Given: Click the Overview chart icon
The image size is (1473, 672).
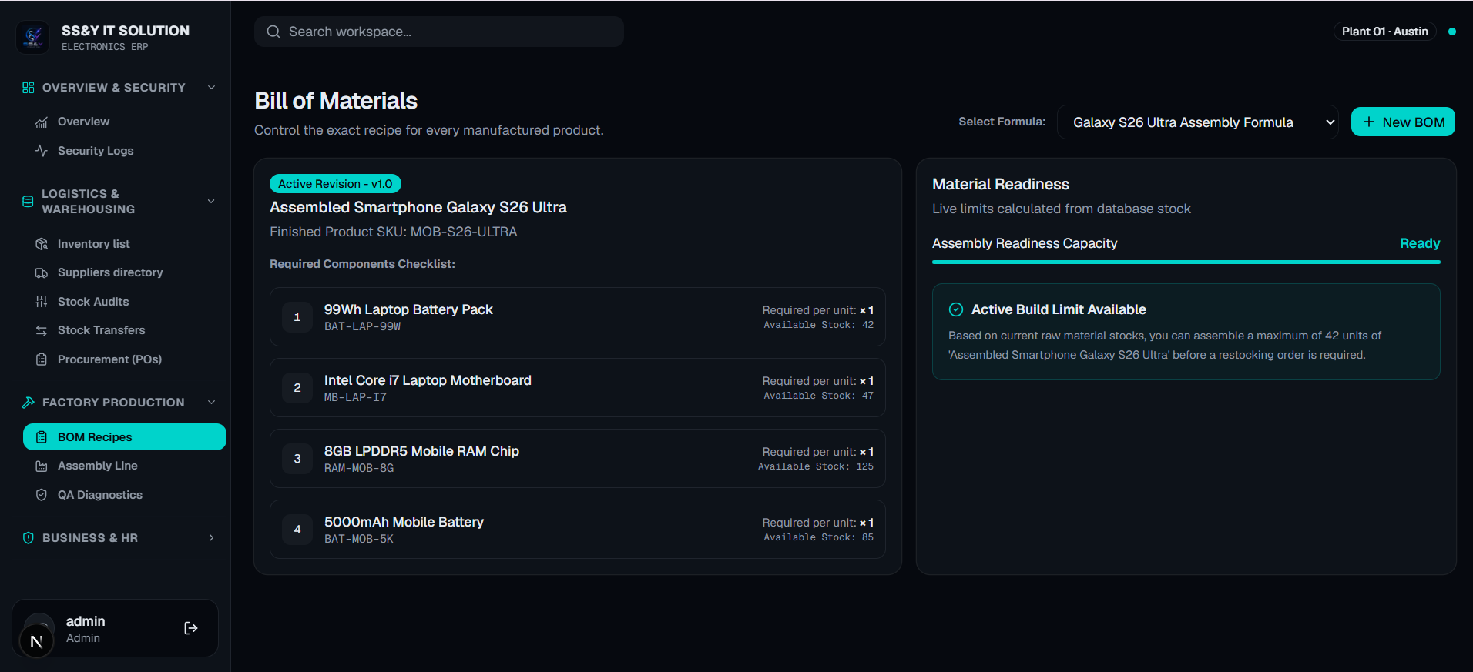Looking at the screenshot, I should pyautogui.click(x=42, y=122).
